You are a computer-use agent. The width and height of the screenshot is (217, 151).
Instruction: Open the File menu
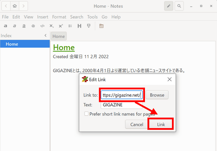(x=5, y=17)
